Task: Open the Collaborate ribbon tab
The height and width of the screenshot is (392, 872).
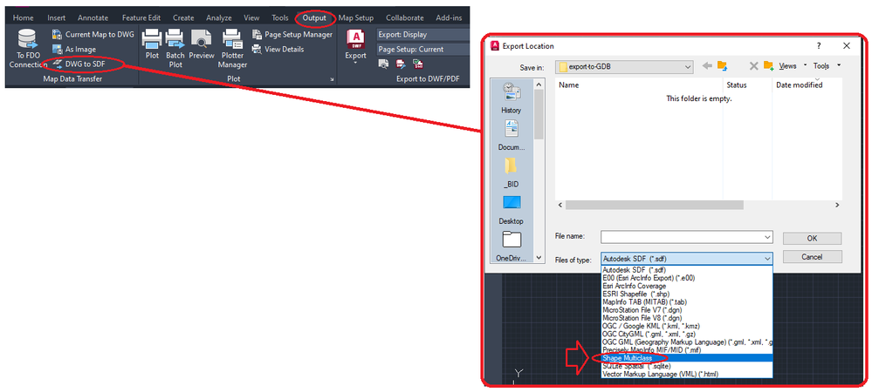Action: coord(405,17)
